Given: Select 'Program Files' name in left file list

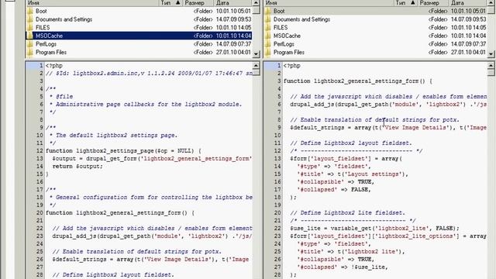Looking at the screenshot, I should coord(51,52).
